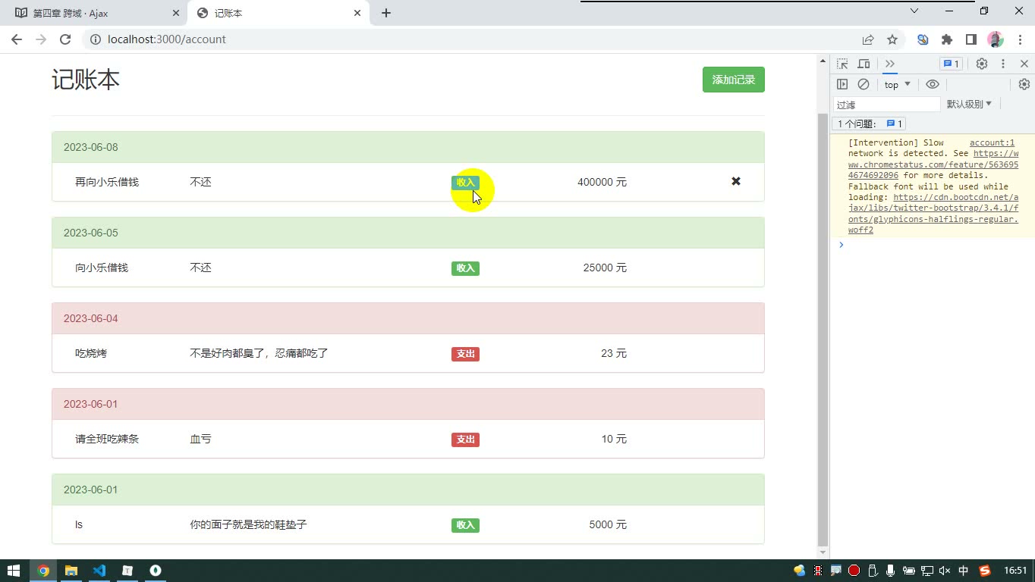This screenshot has height=582, width=1035.
Task: Toggle the device toolbar in DevTools
Action: tap(864, 64)
